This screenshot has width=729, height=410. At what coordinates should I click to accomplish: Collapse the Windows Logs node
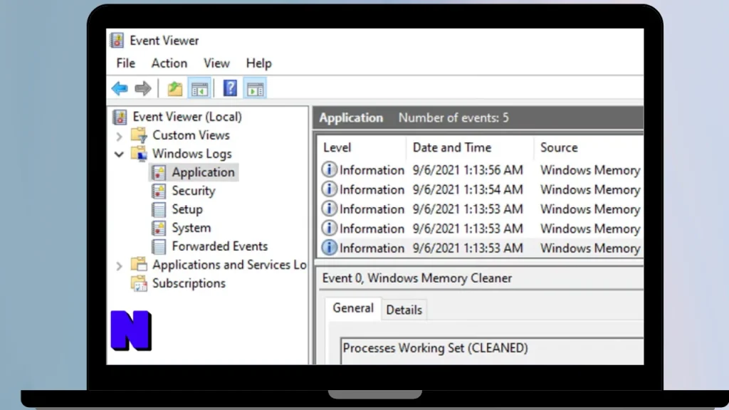[x=119, y=154]
